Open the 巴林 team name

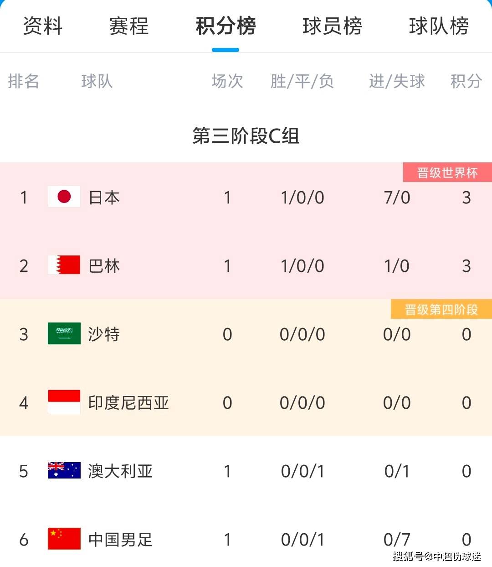click(104, 265)
